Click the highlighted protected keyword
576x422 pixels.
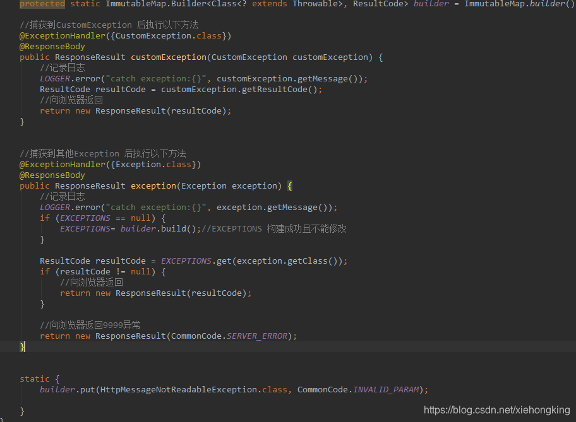[x=42, y=4]
